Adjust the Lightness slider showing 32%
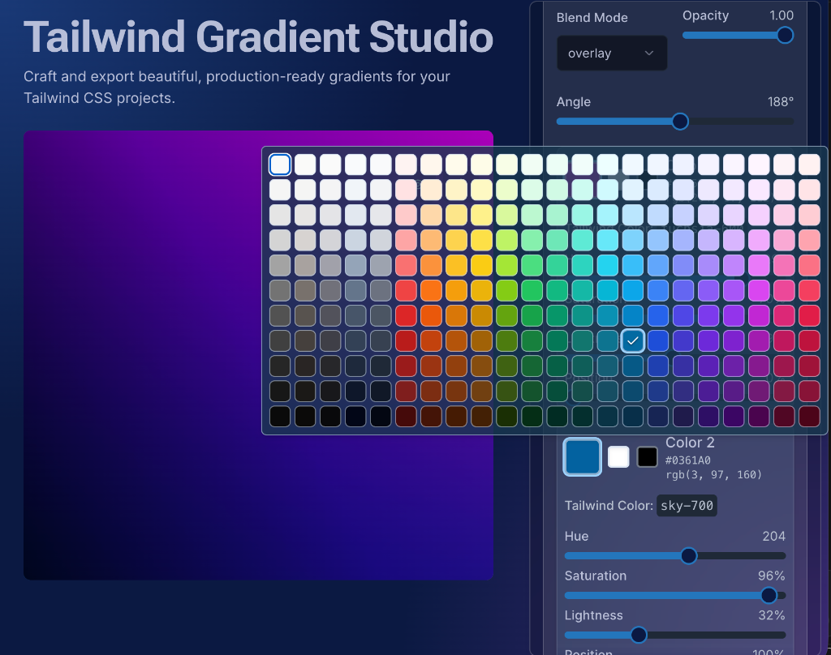Viewport: 831px width, 655px height. 638,635
